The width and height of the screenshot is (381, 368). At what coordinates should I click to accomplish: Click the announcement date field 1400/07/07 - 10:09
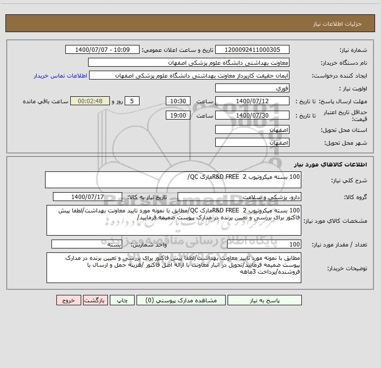tap(102, 50)
